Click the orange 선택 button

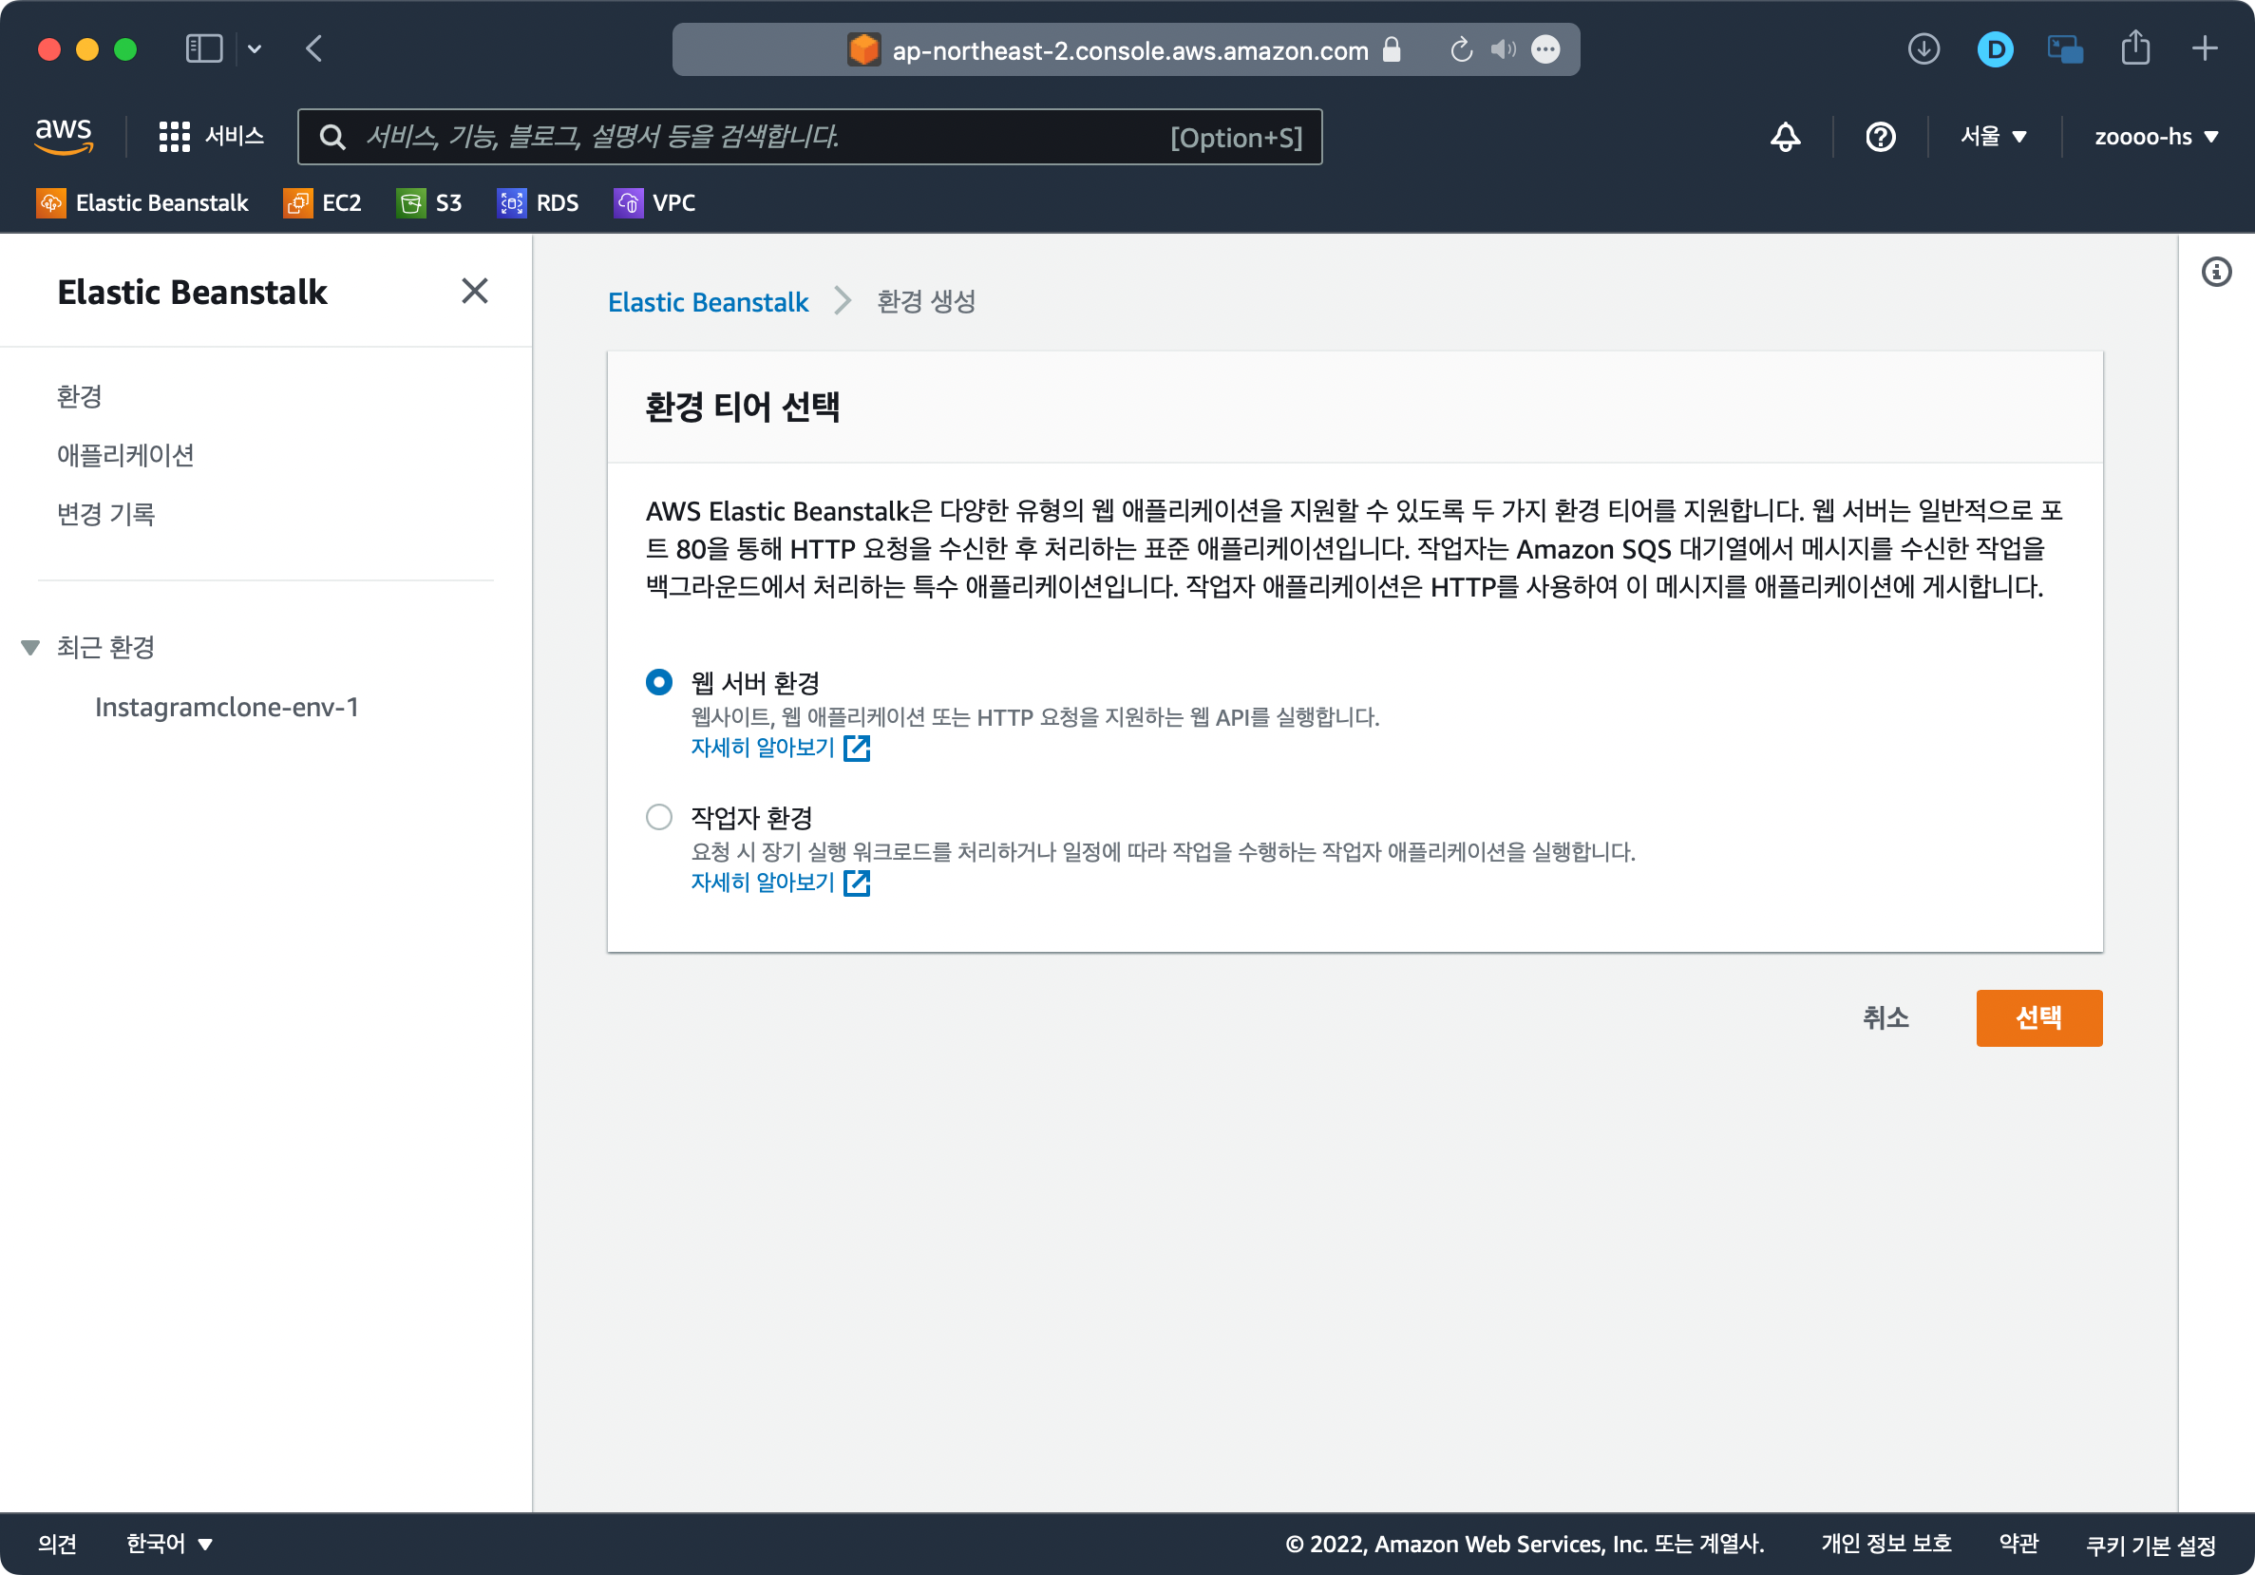coord(2039,1017)
